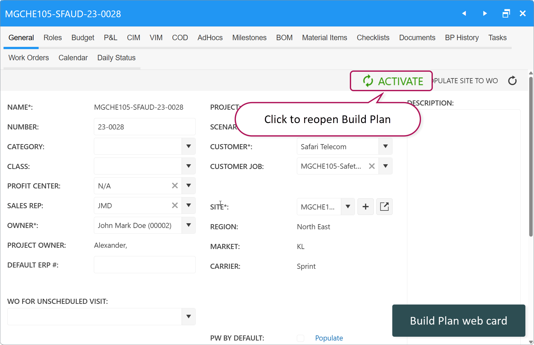Add a new site with plus button
534x345 pixels.
click(365, 207)
